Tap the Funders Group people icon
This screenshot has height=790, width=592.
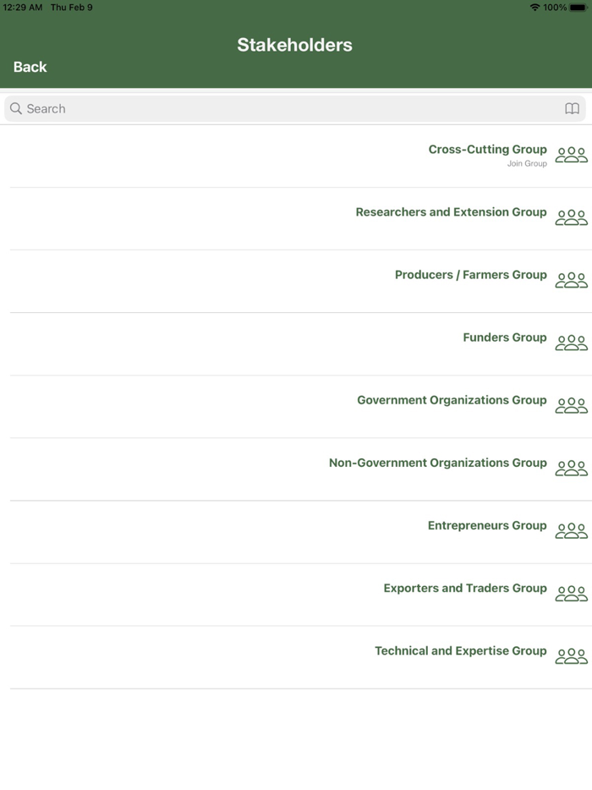coord(572,343)
